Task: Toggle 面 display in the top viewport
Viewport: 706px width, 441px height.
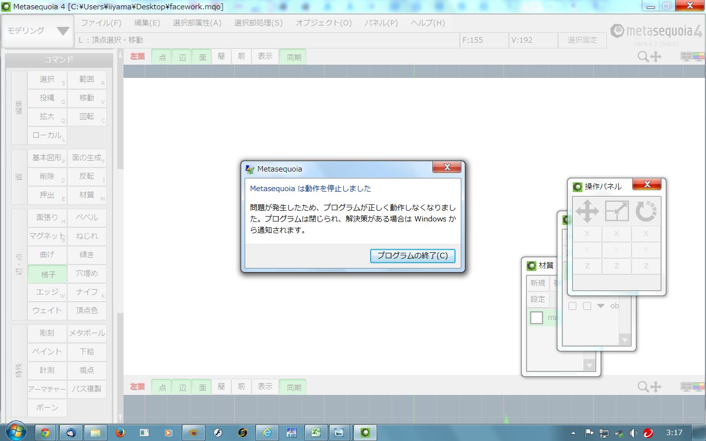Action: (202, 57)
